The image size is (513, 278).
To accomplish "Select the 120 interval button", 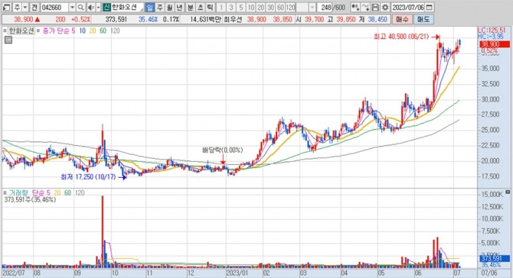I will click(290, 7).
